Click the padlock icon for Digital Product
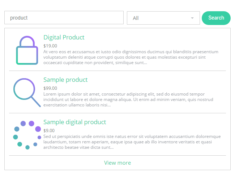The image size is (235, 181). click(27, 50)
